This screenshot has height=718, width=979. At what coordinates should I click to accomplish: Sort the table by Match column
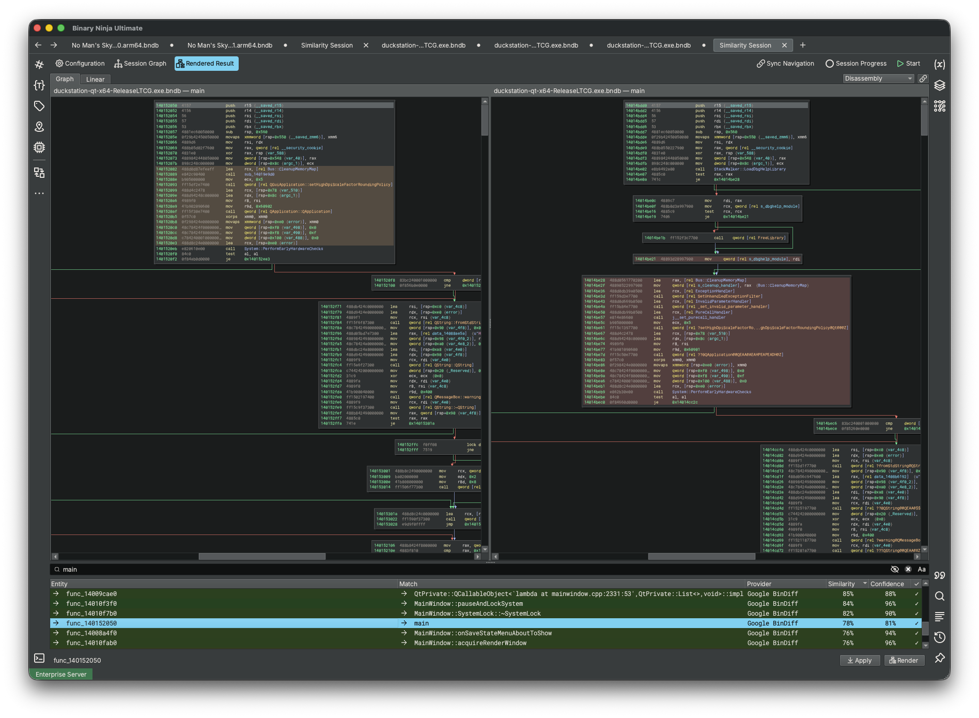click(x=571, y=584)
